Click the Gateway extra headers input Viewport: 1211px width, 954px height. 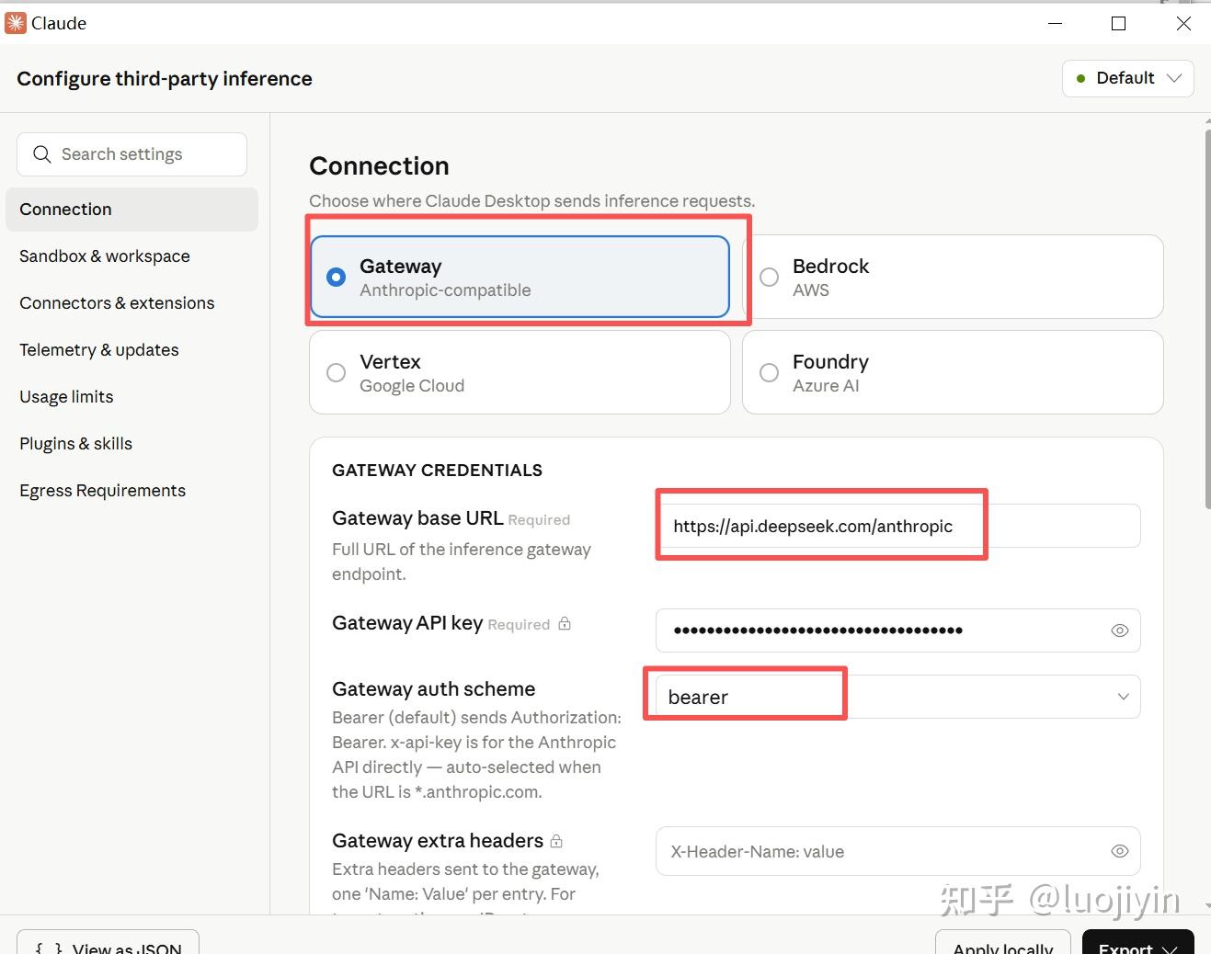coord(897,851)
